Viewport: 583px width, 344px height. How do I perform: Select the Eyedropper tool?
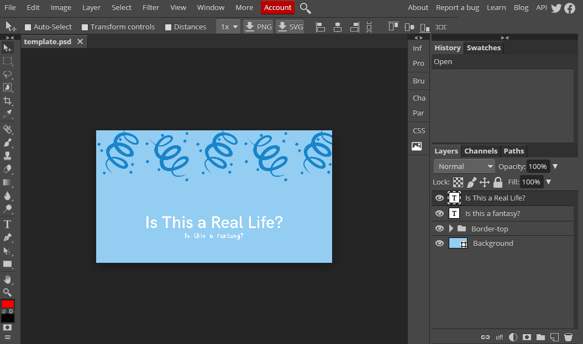point(7,114)
